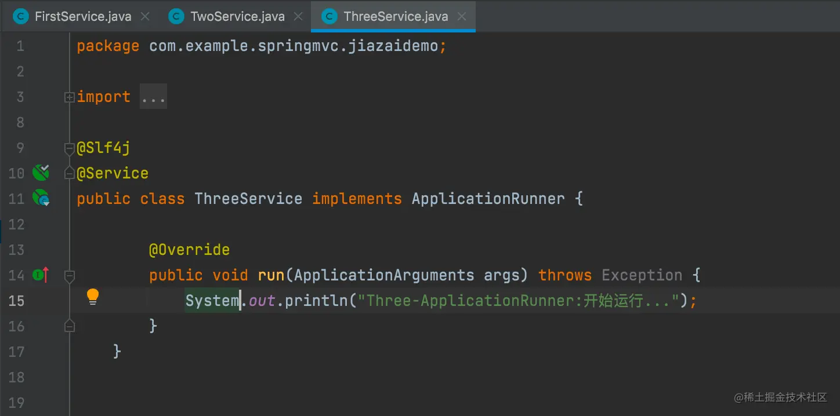The width and height of the screenshot is (840, 416).
Task: Click the Exception type after throws
Action: (642, 275)
